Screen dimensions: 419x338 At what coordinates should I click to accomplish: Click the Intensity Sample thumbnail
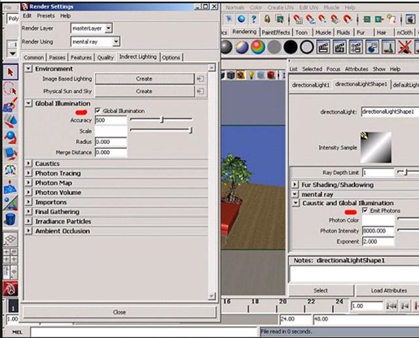click(x=376, y=147)
